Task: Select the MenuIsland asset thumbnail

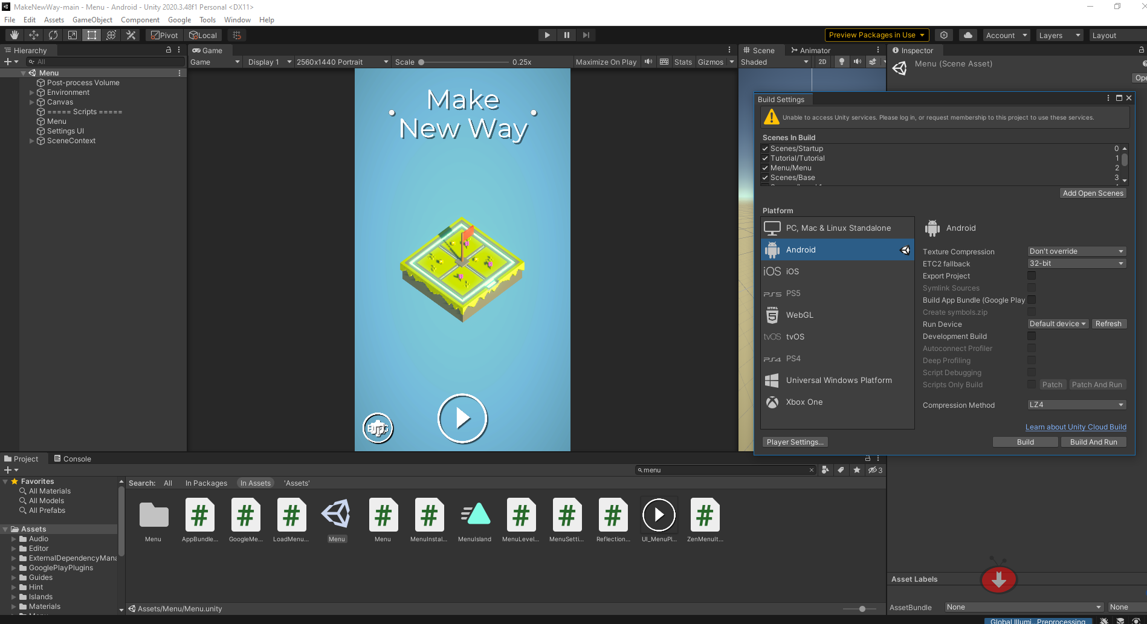Action: pyautogui.click(x=475, y=514)
